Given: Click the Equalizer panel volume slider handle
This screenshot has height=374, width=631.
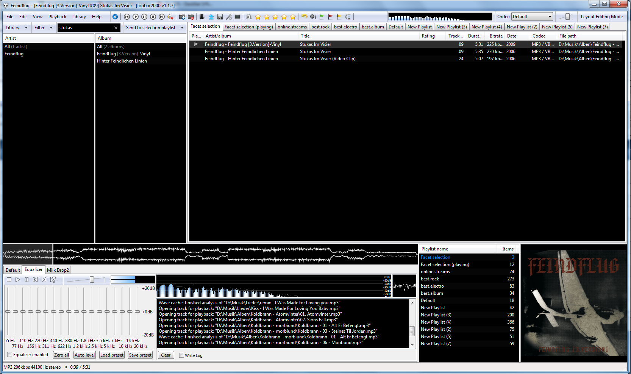Looking at the screenshot, I should [x=92, y=280].
